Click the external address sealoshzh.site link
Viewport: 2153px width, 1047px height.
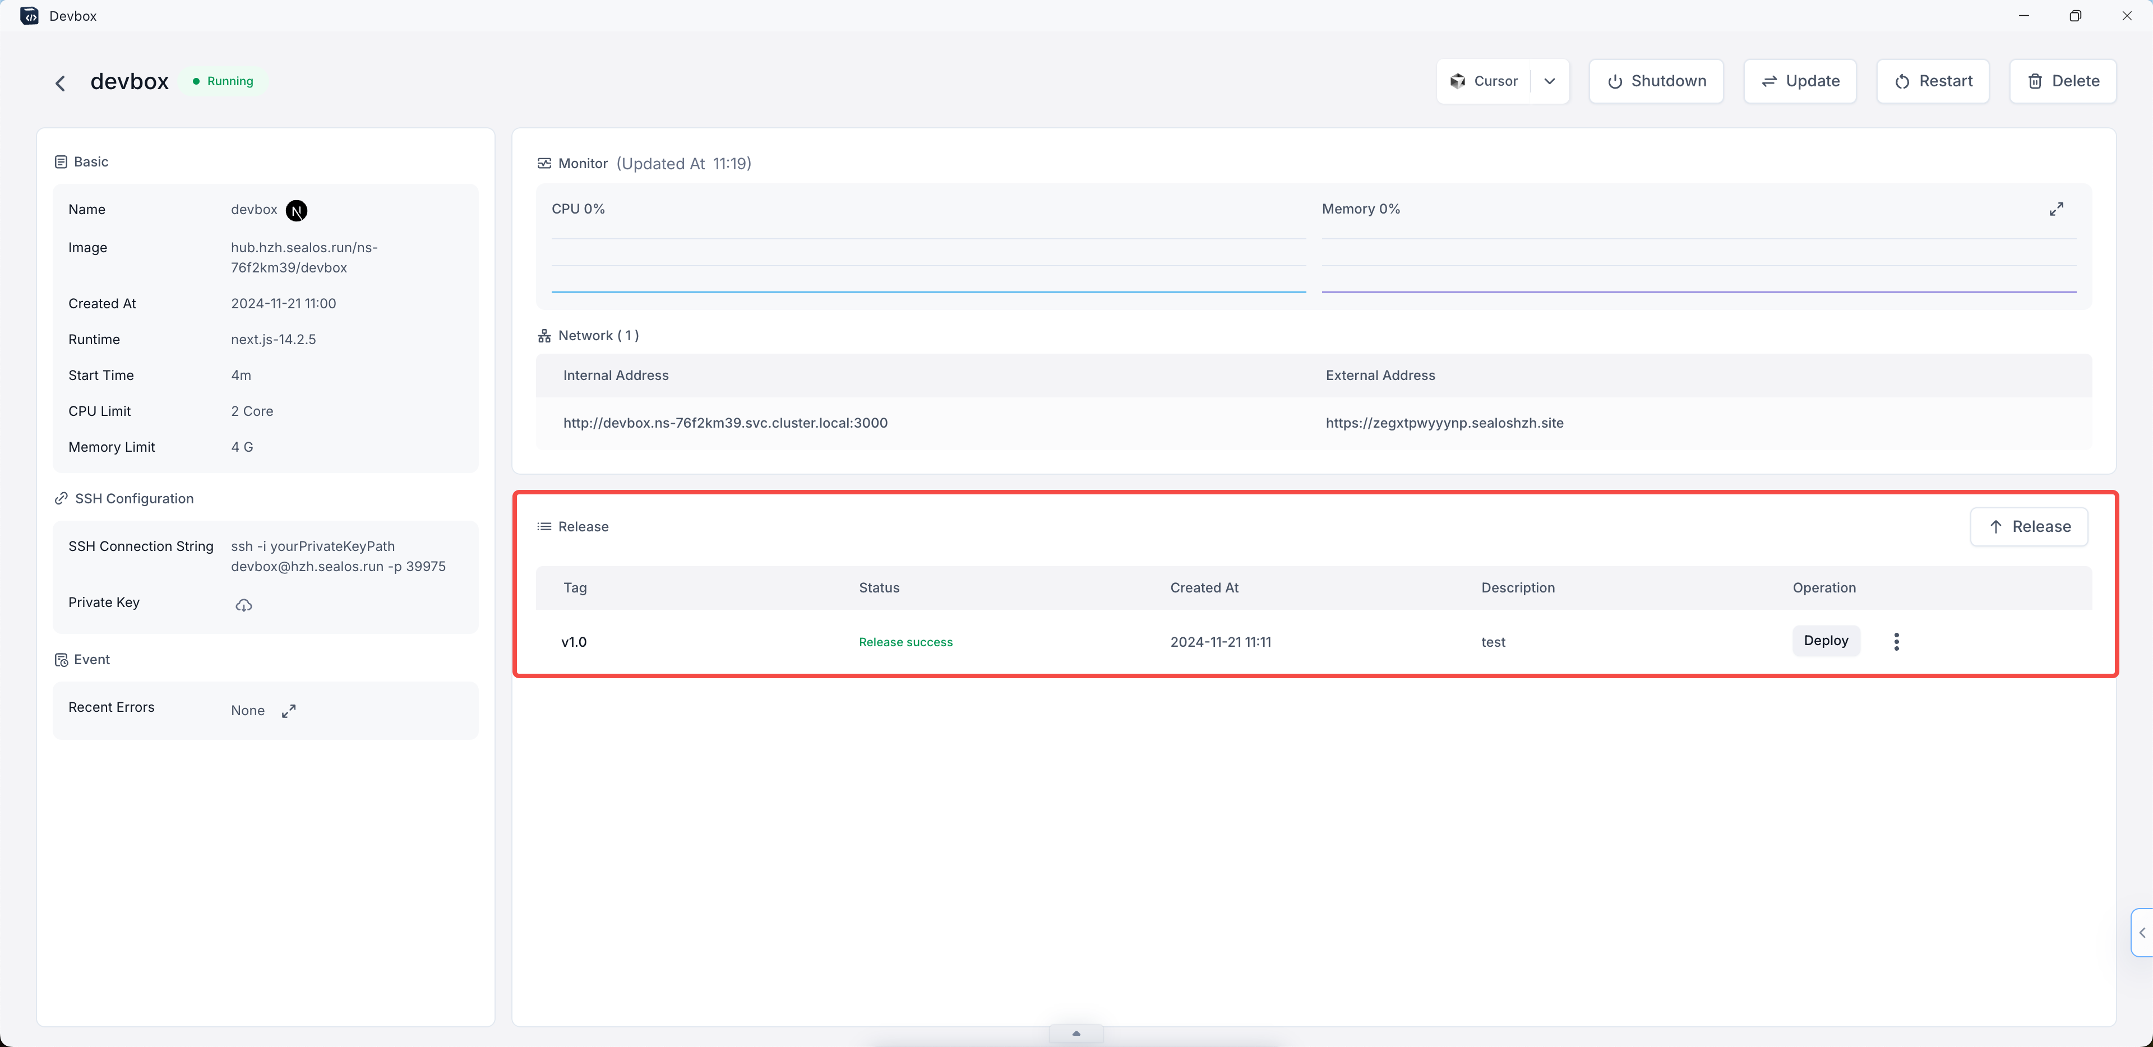point(1443,423)
